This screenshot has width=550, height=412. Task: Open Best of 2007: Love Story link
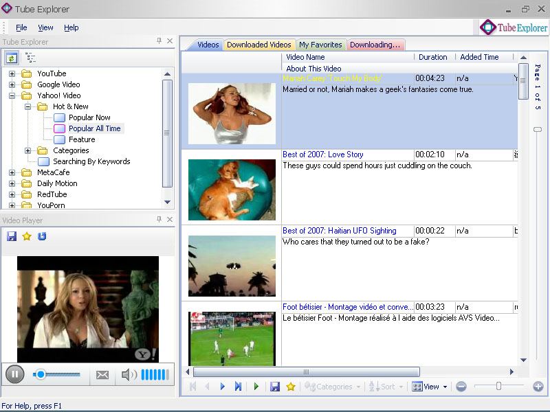click(322, 154)
